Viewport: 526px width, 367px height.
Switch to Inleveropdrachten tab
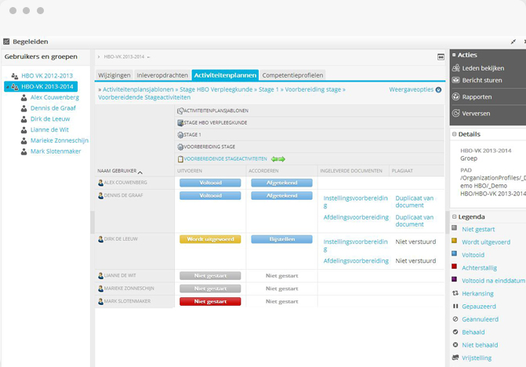162,75
